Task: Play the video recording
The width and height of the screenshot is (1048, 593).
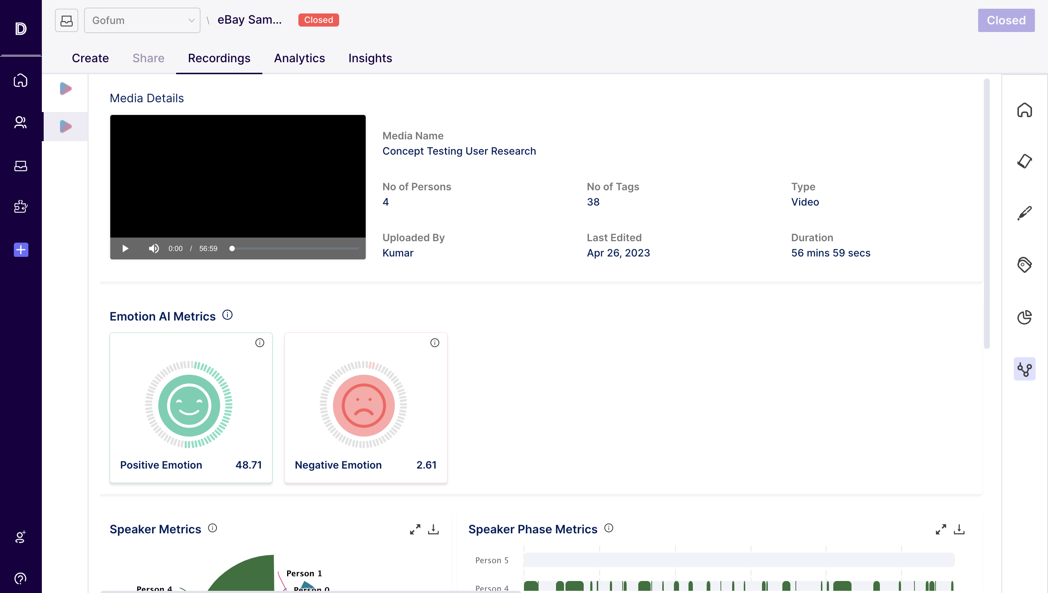Action: 125,248
